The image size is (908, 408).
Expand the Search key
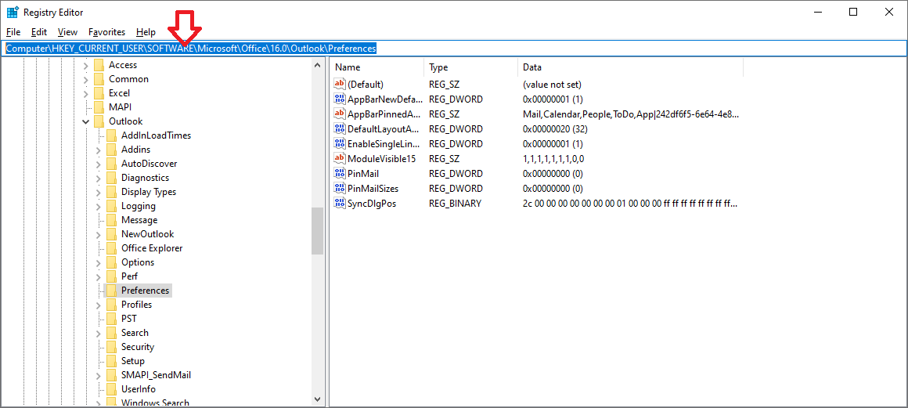tap(99, 334)
